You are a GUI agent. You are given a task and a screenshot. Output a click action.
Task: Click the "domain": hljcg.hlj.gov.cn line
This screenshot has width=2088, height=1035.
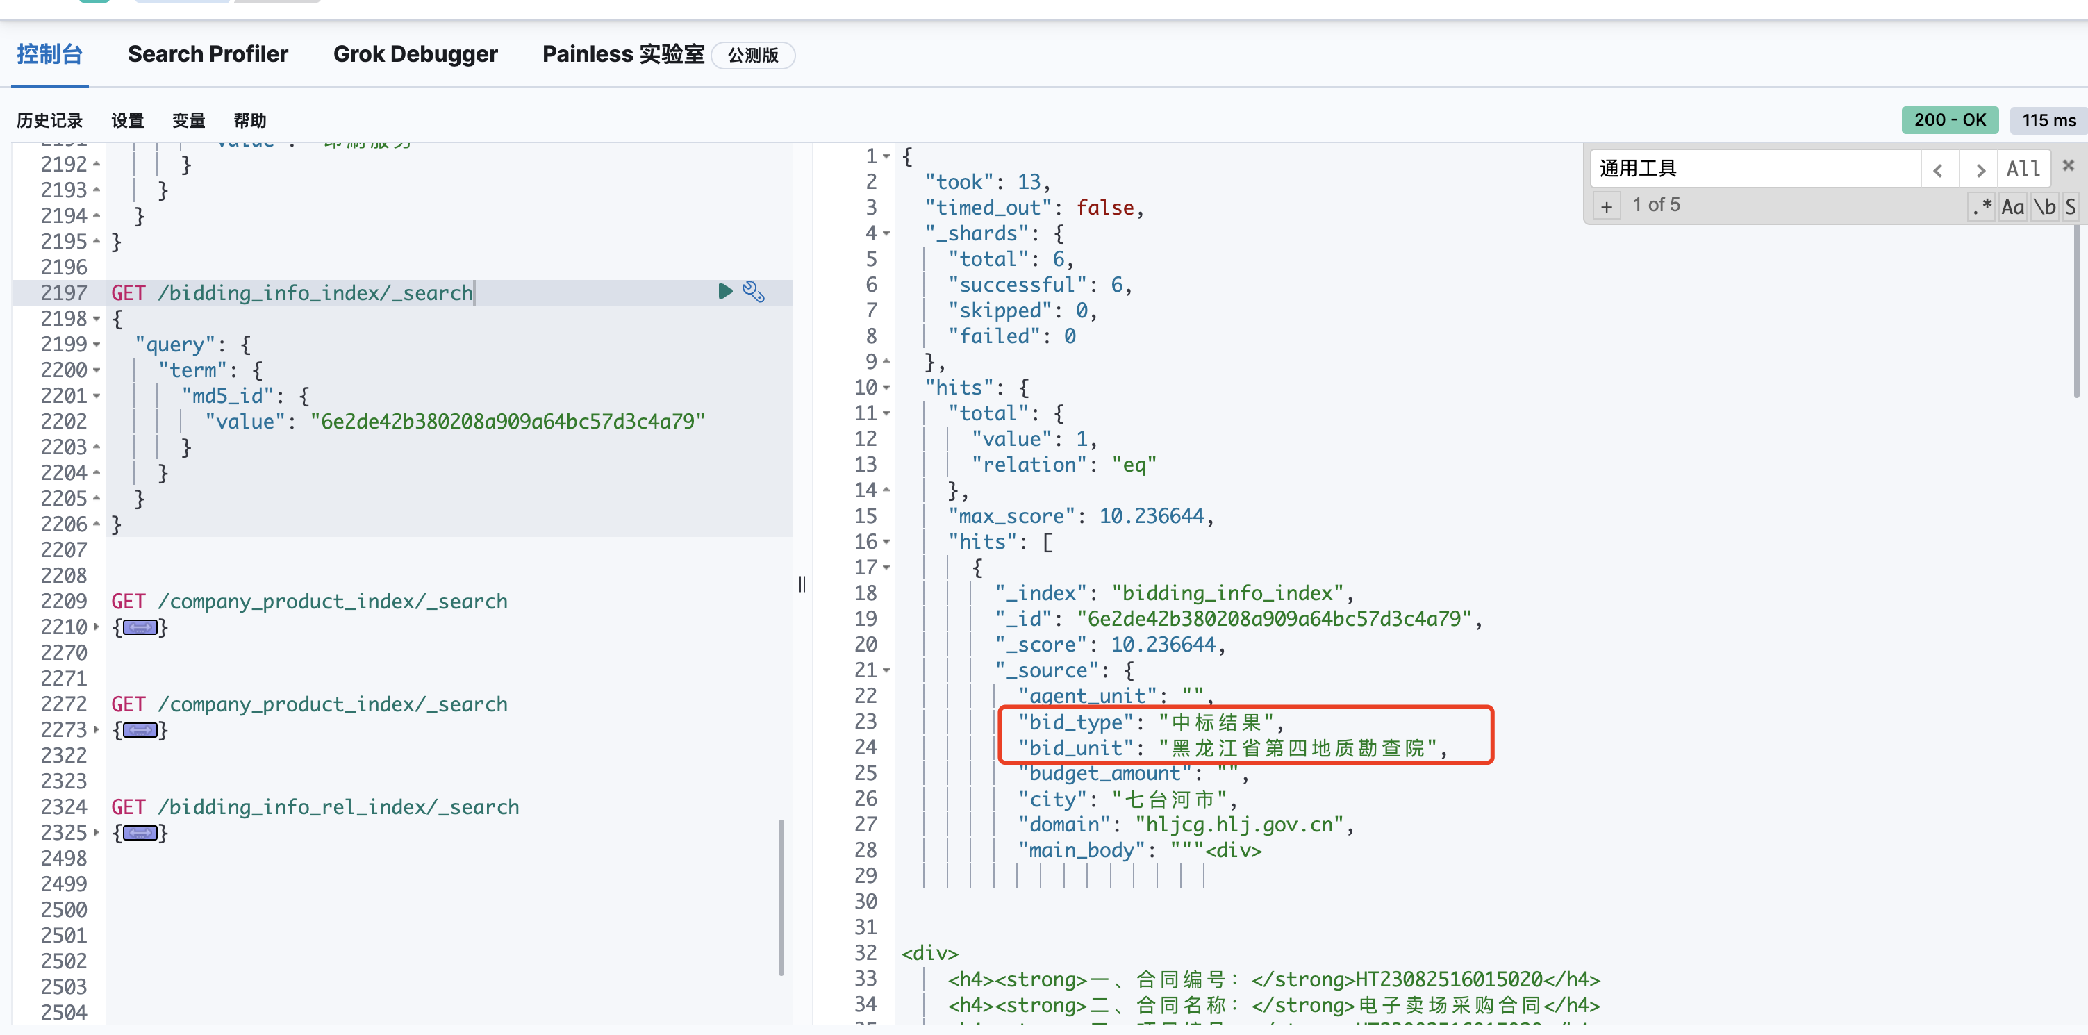(1186, 825)
